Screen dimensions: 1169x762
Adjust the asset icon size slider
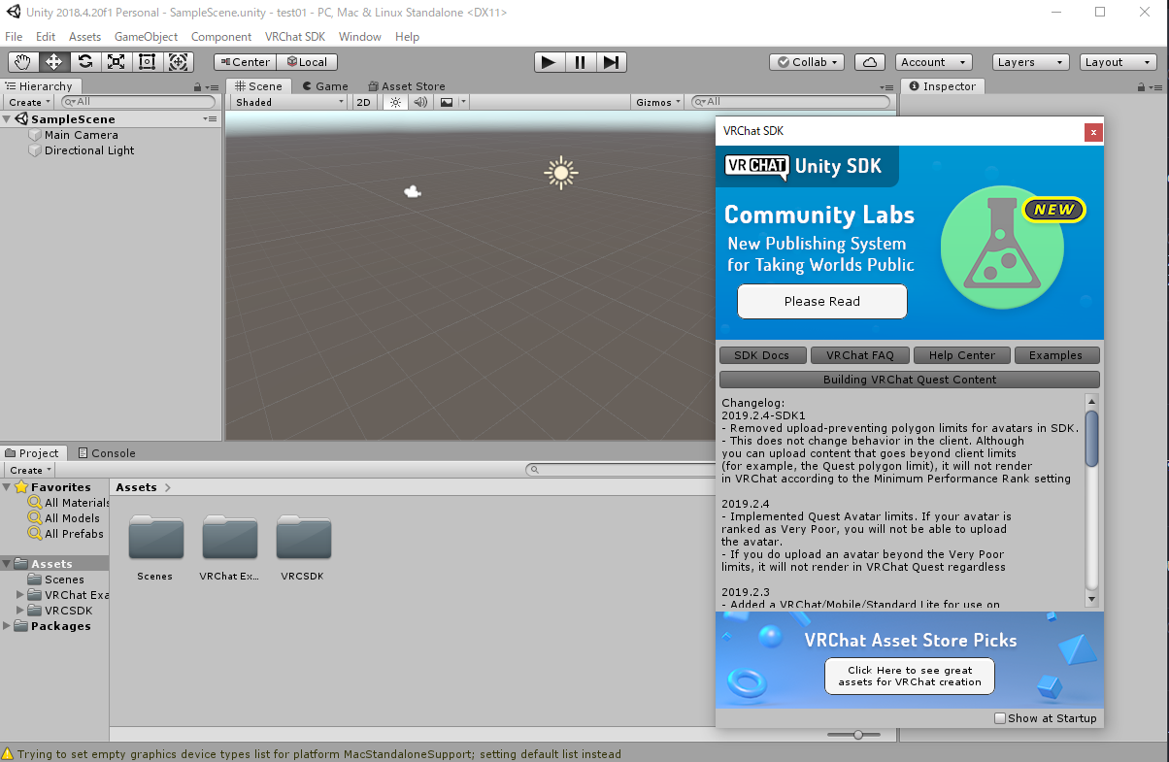pos(858,735)
